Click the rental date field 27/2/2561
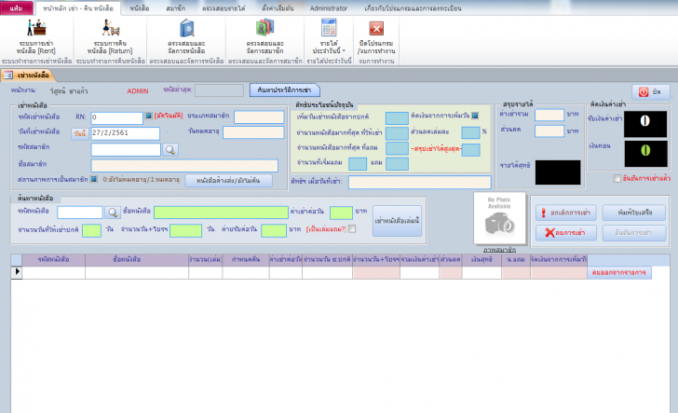Image resolution: width=678 pixels, height=413 pixels. point(126,133)
